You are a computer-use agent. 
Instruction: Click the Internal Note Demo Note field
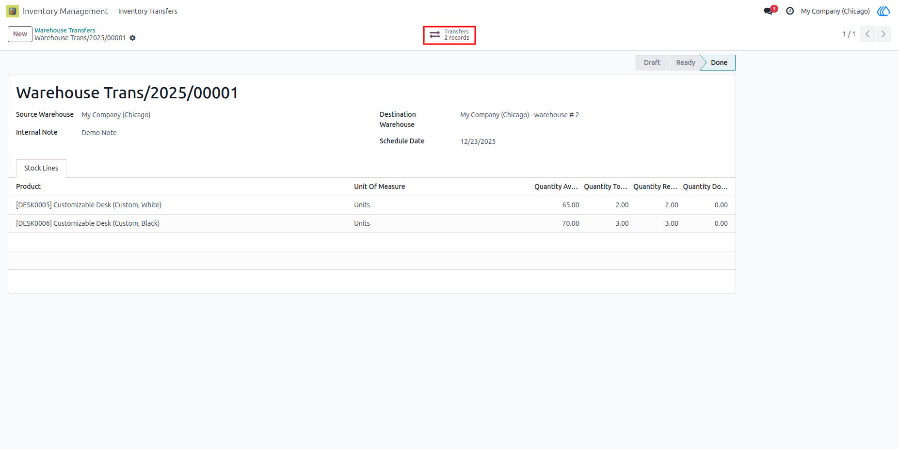pyautogui.click(x=99, y=133)
